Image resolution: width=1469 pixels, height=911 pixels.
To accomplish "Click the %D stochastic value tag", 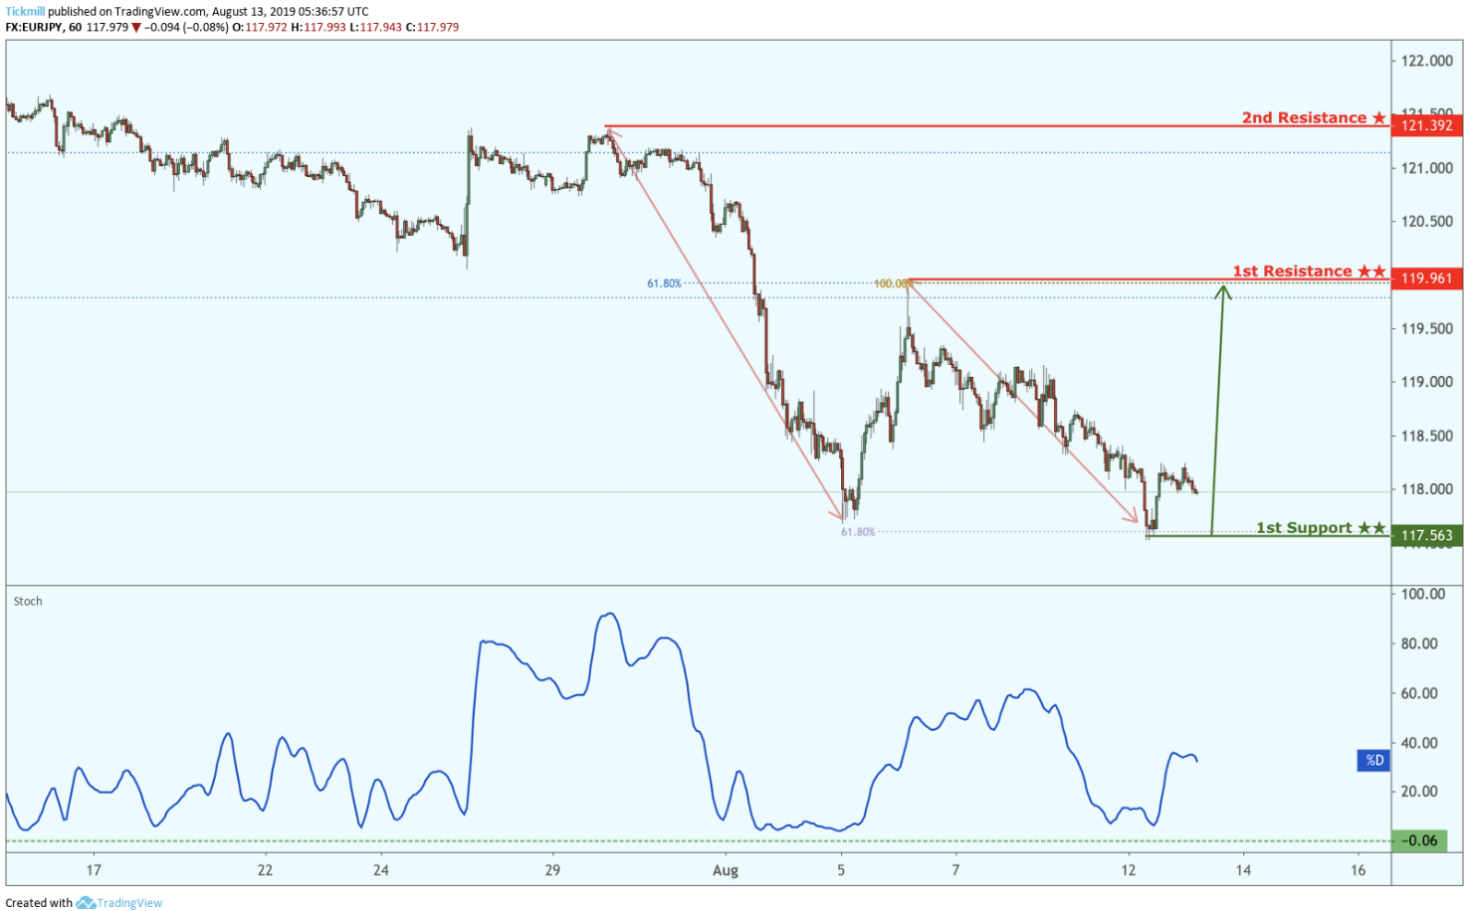I will coord(1373,760).
